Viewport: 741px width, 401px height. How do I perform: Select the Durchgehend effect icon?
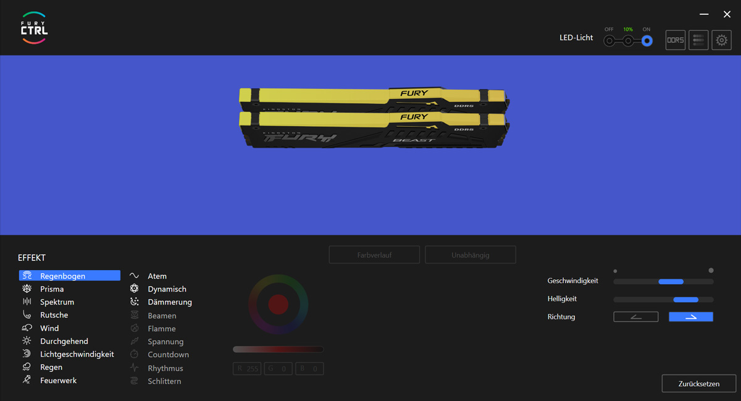click(27, 341)
